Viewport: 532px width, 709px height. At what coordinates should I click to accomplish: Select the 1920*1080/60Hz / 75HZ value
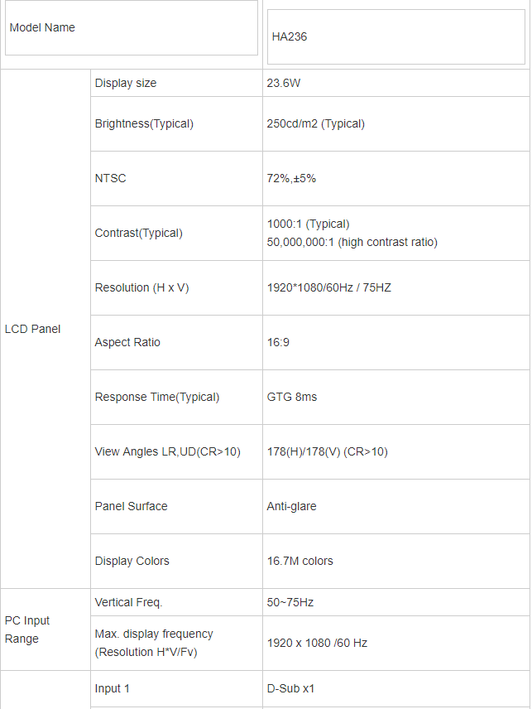[x=328, y=287]
